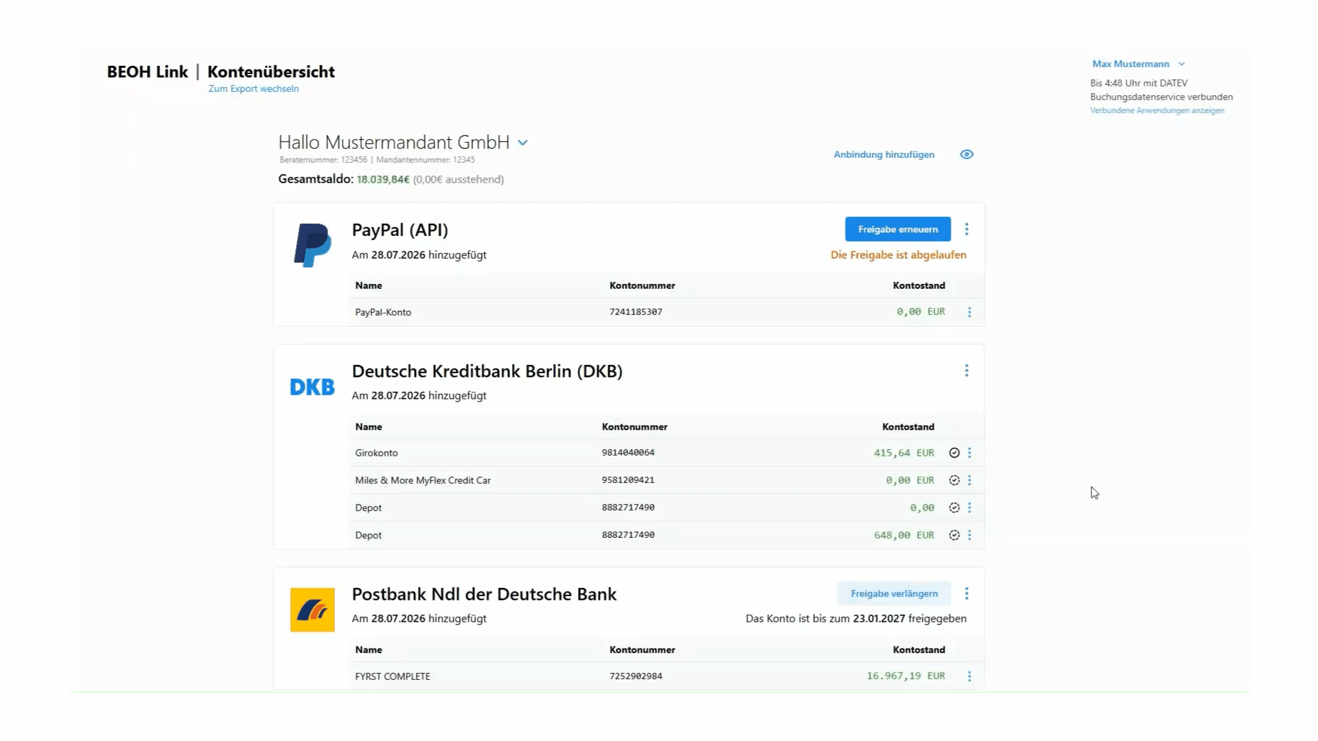Expand the Hallo Mustermandant GmbH client dropdown
The height and width of the screenshot is (741, 1318).
[x=523, y=143]
